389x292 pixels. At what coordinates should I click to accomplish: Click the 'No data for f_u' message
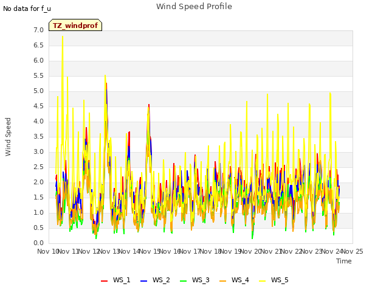tap(27, 9)
